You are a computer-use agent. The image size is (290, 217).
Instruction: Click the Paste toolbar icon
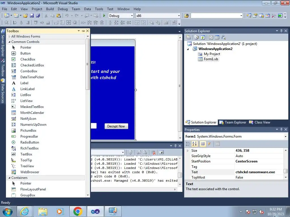pyautogui.click(x=59, y=16)
